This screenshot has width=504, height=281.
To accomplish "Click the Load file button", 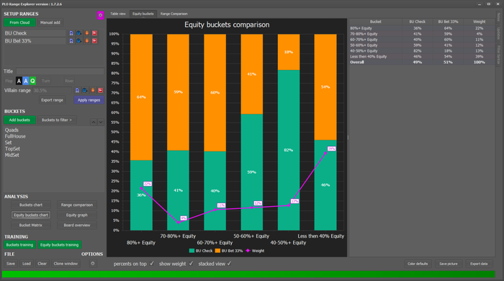I will coord(27,264).
